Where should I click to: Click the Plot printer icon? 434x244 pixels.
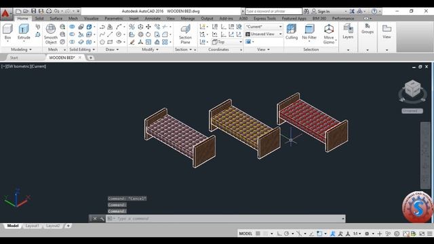[x=49, y=11]
